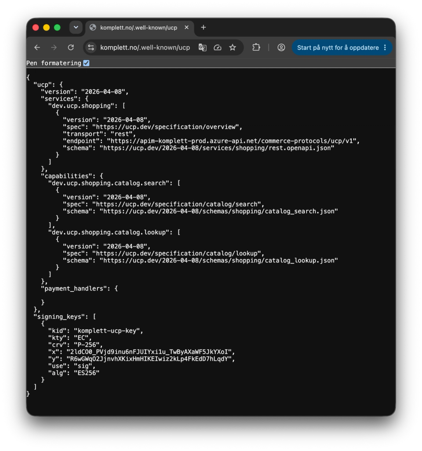Click the "komplett-ucp-key" kid value

point(107,331)
